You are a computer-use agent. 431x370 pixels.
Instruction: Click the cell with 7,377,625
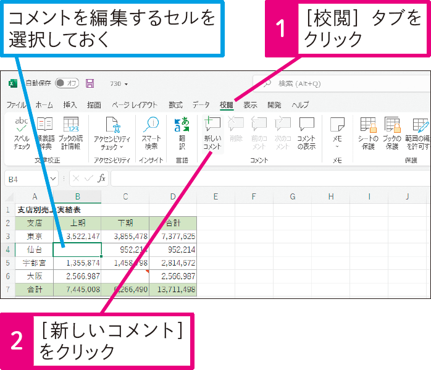pos(173,236)
